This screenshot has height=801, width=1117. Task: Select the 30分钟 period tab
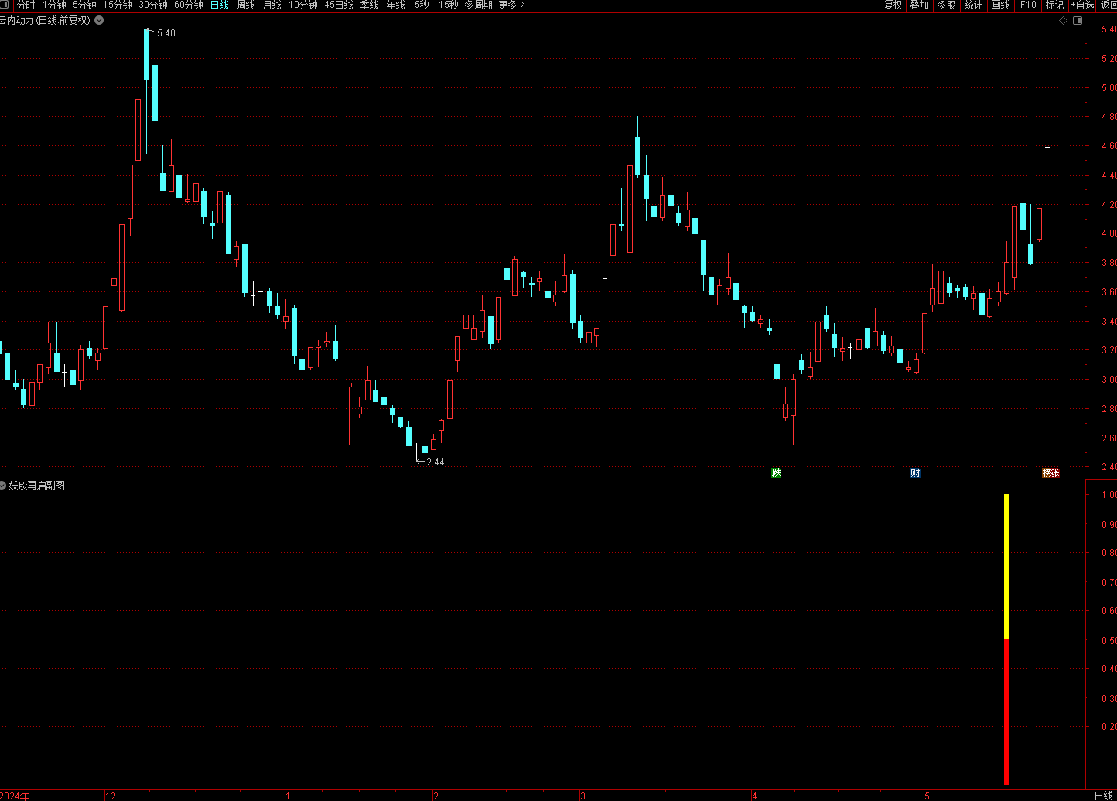click(x=152, y=5)
